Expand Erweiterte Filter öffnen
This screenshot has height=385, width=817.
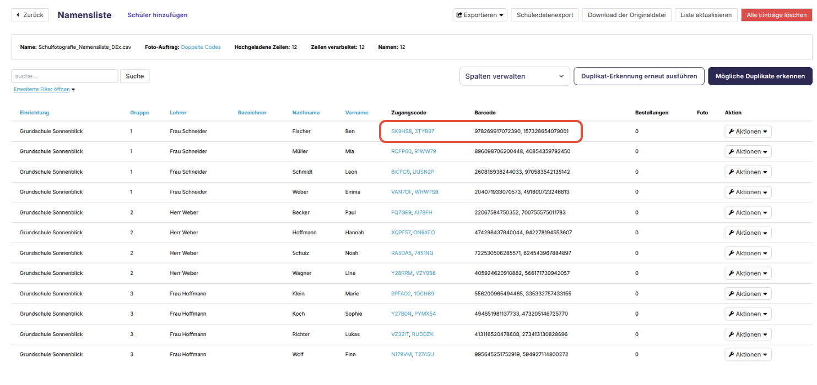point(44,89)
